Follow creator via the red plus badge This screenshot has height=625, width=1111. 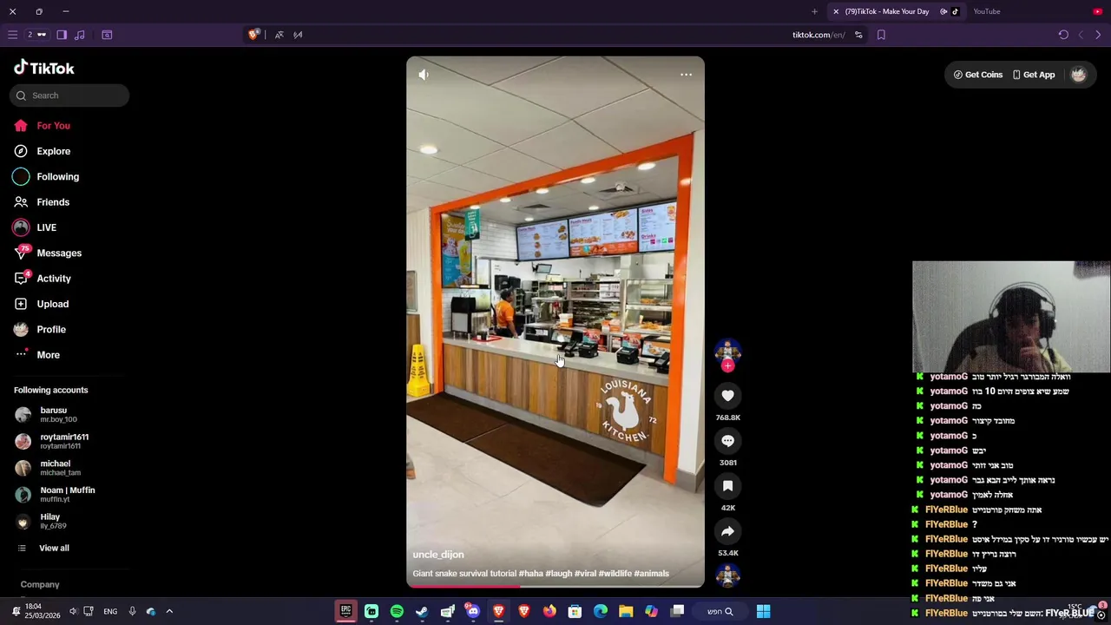click(727, 366)
